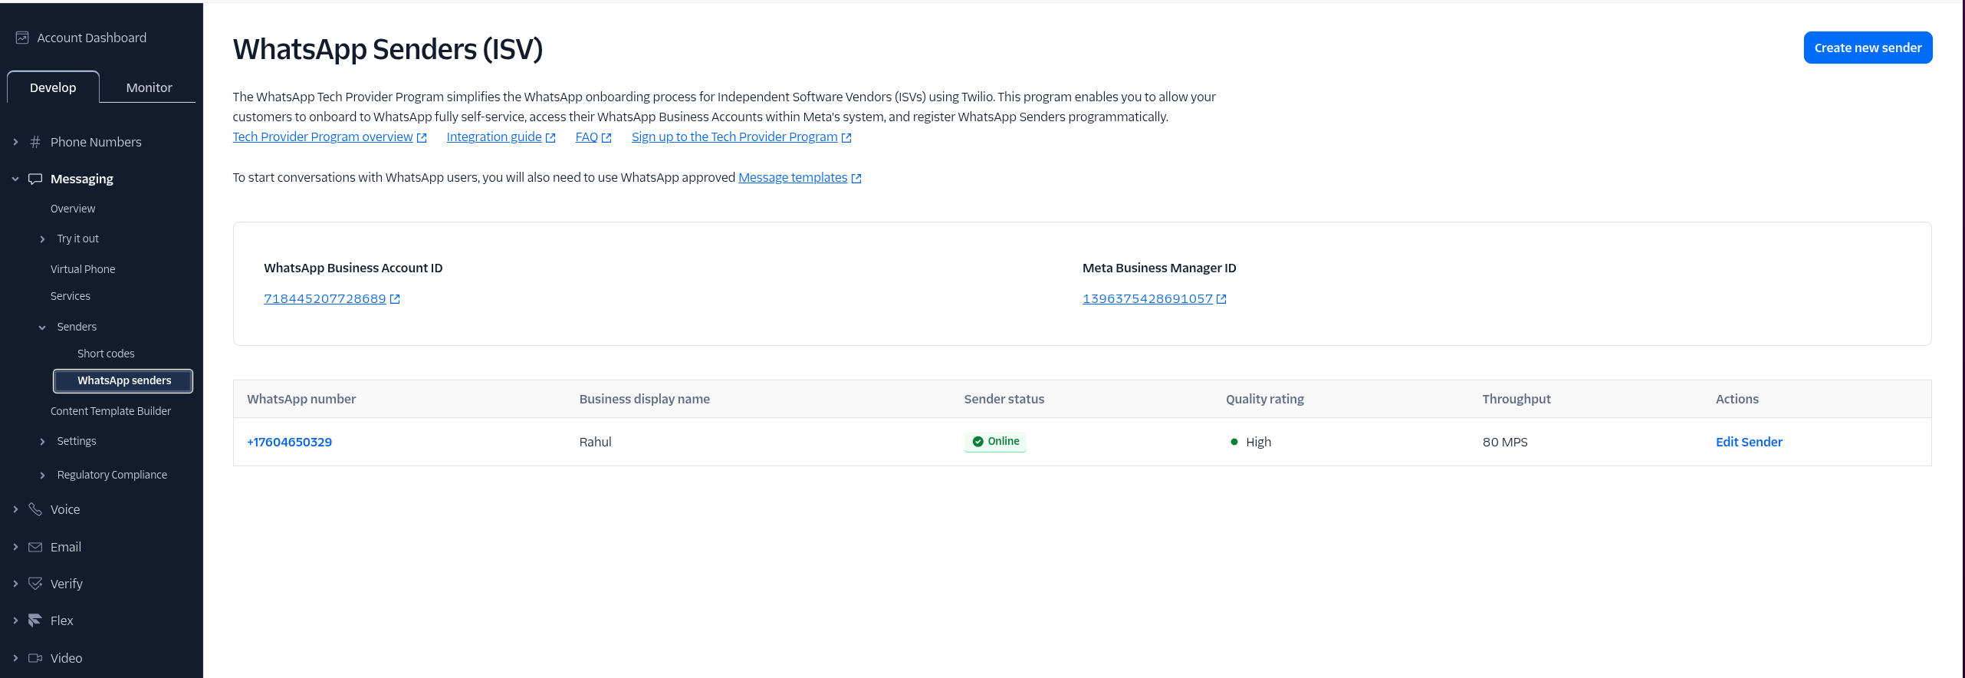The height and width of the screenshot is (678, 1965).
Task: Open Virtual Phone in sidebar
Action: click(83, 269)
